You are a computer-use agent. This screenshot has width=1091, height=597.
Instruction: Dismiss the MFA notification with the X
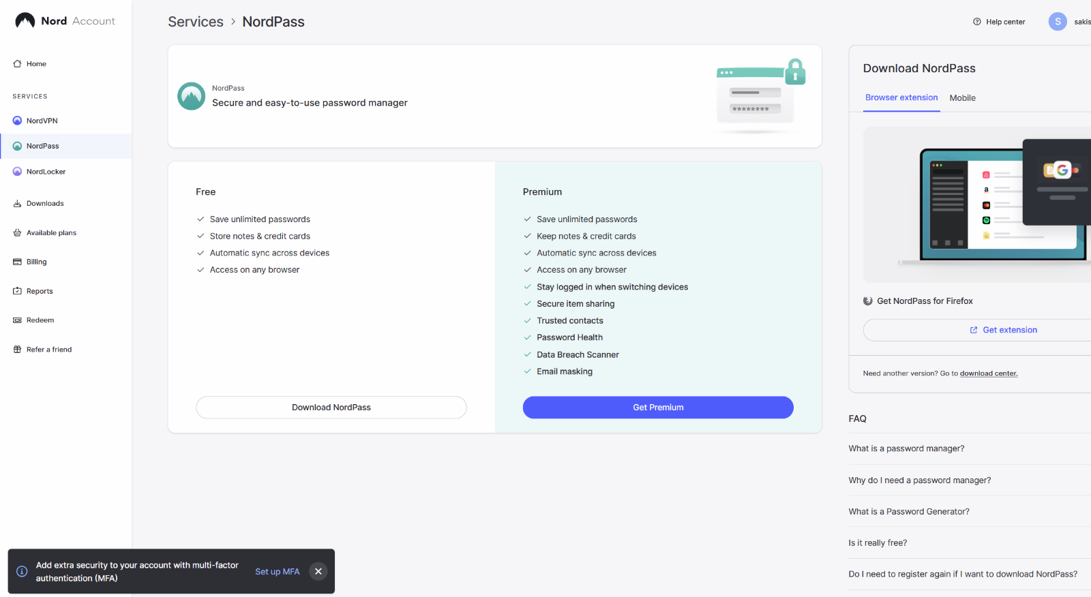(x=318, y=571)
